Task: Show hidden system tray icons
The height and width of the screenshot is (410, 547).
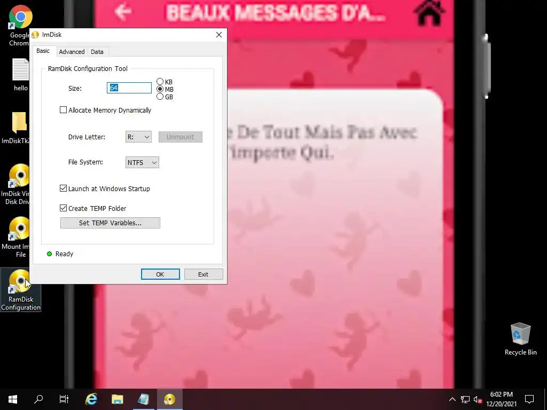Action: coord(452,399)
